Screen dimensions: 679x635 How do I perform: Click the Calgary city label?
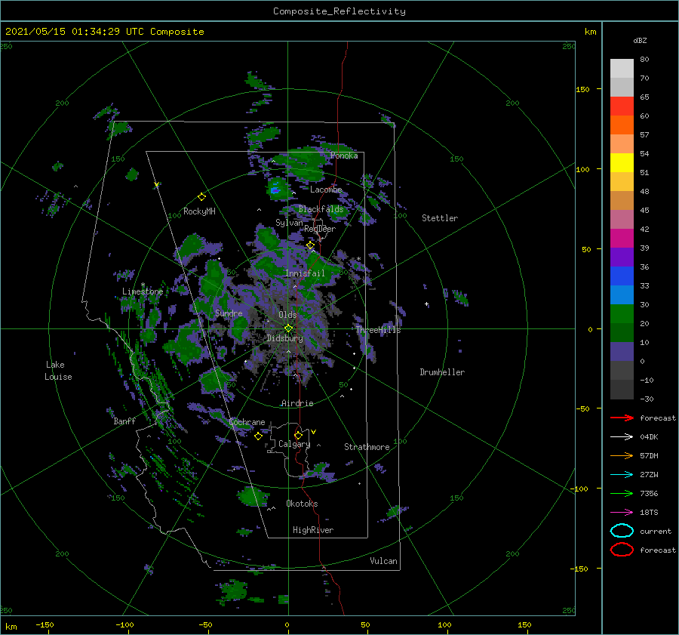point(294,444)
